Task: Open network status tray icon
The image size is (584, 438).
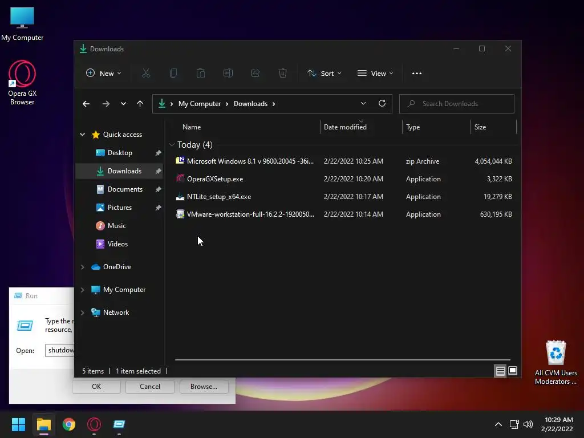Action: coord(514,424)
